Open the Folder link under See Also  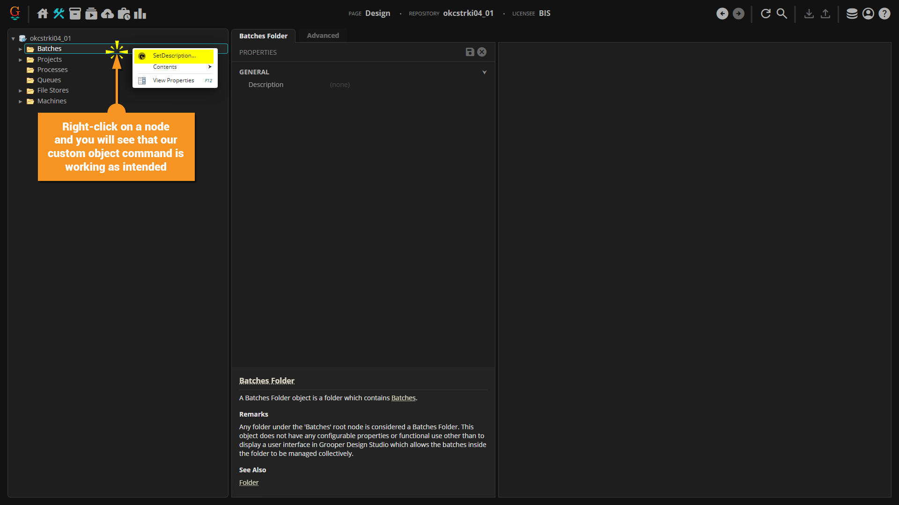tap(249, 483)
